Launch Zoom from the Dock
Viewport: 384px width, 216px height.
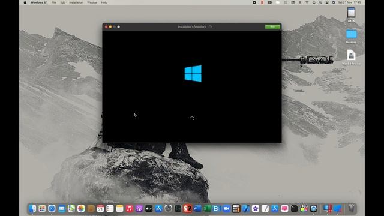coord(226,208)
